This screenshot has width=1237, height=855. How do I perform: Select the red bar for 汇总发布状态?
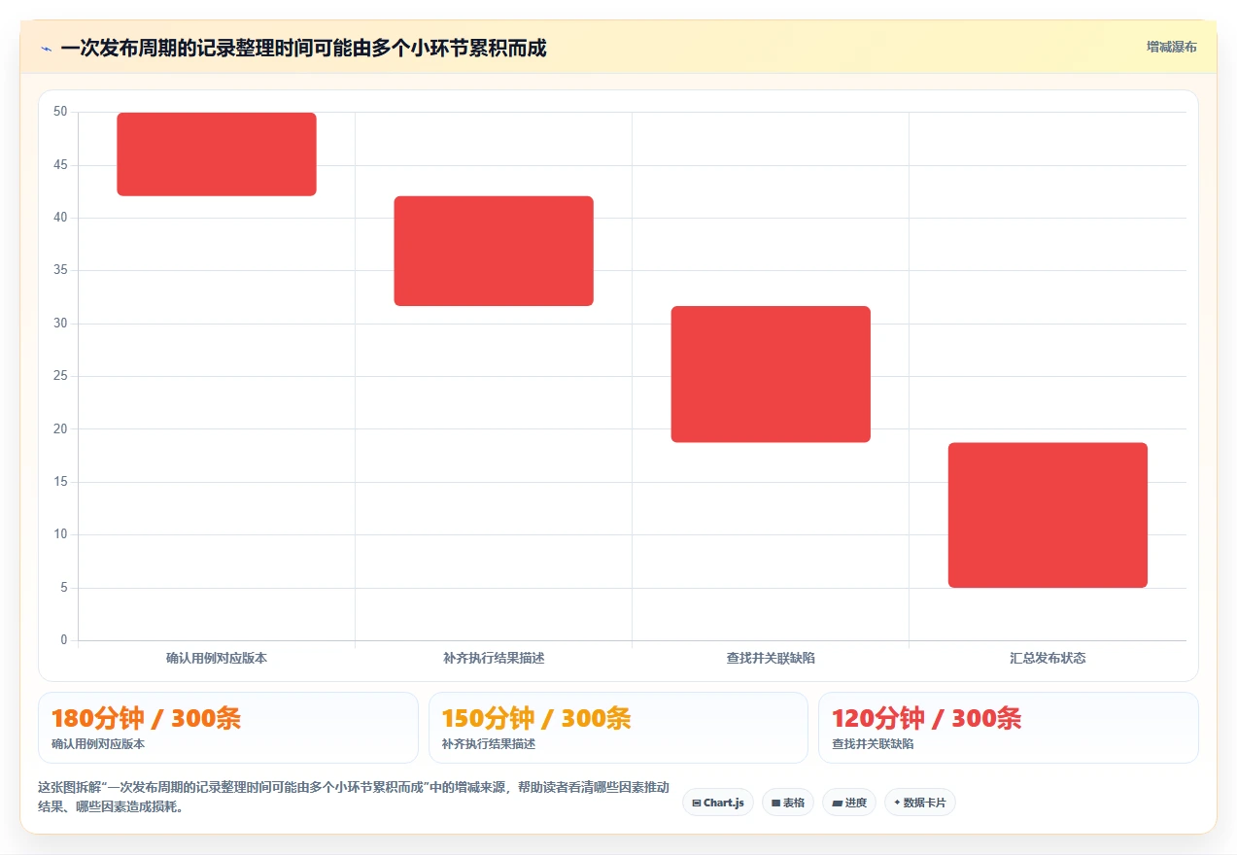1048,515
